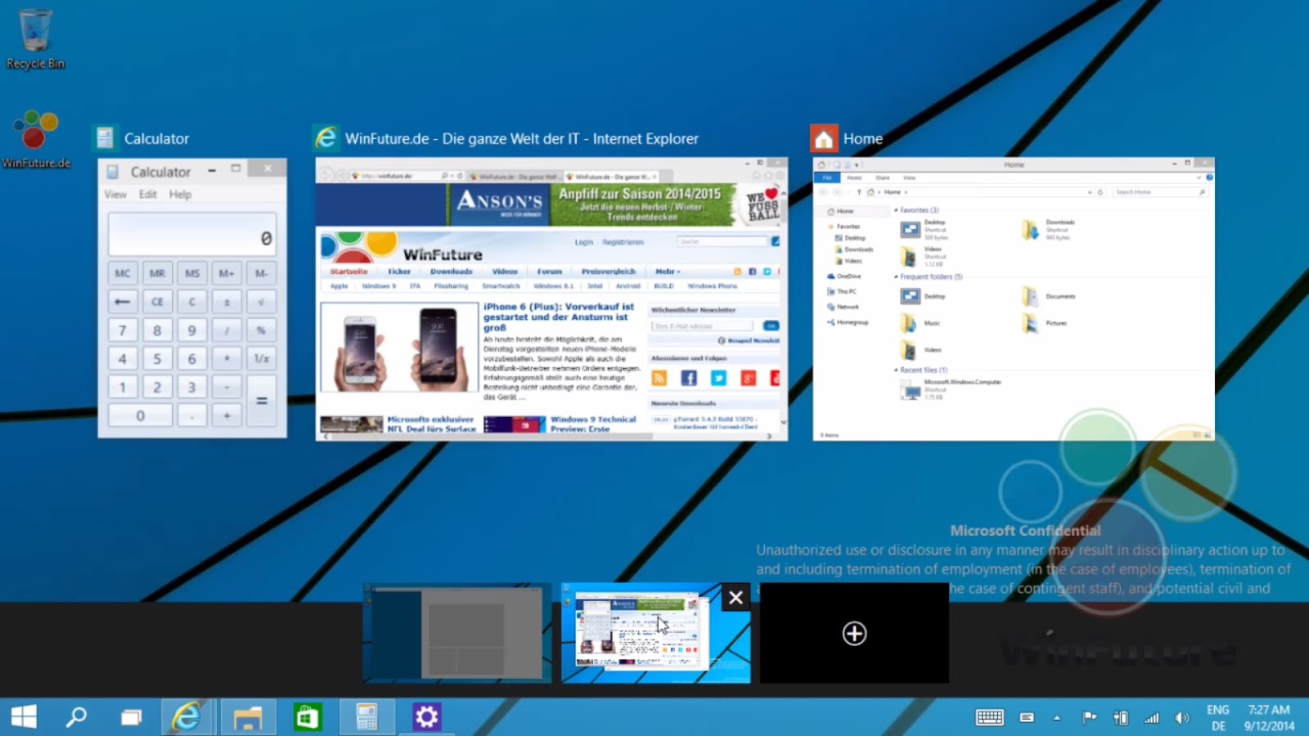Collapse the Frequent folders group in Home
Screen dimensions: 1309x736
[897, 277]
